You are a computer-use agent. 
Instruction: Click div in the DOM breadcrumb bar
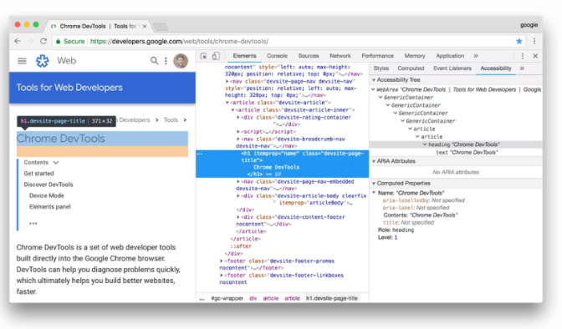(253, 298)
